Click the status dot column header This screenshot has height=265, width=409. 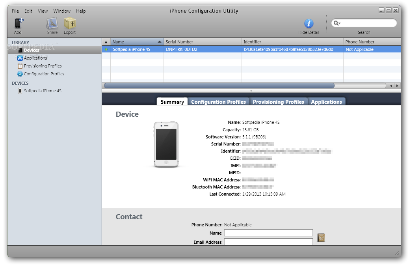click(106, 42)
